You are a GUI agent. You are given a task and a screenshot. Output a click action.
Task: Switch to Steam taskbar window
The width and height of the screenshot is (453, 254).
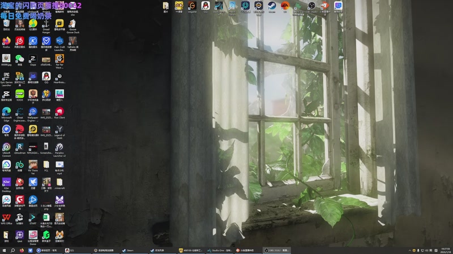[x=134, y=251]
